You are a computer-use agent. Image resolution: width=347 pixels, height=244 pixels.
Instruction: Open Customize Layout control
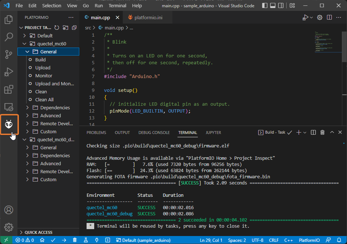tap(292, 5)
